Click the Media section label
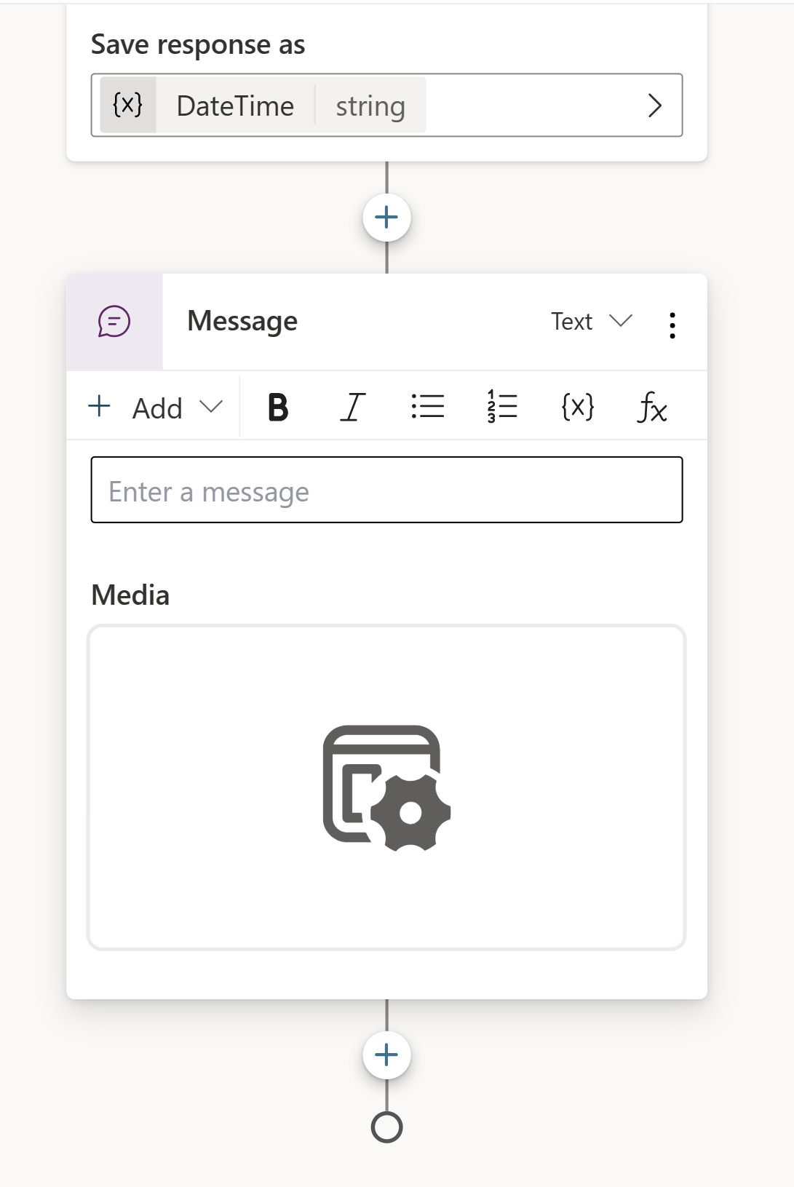Image resolution: width=794 pixels, height=1187 pixels. click(x=130, y=595)
